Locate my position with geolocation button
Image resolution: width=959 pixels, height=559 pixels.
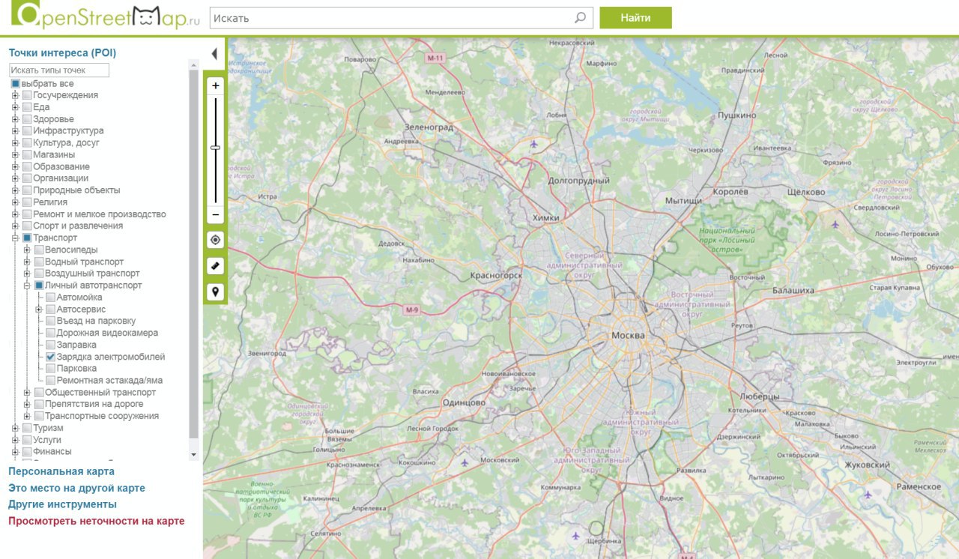pos(216,240)
